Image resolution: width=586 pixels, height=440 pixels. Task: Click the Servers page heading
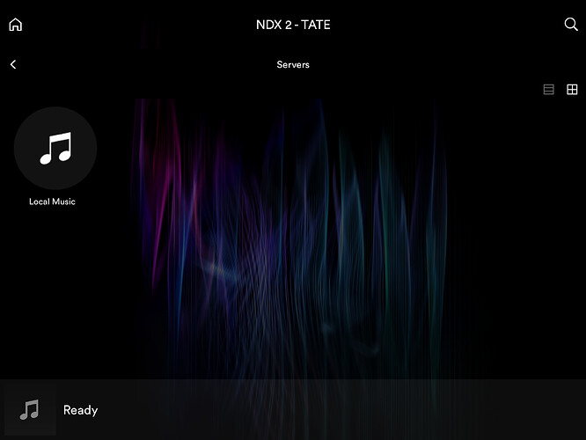pos(293,64)
